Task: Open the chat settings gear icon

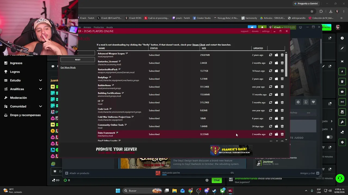Action: (x=207, y=180)
